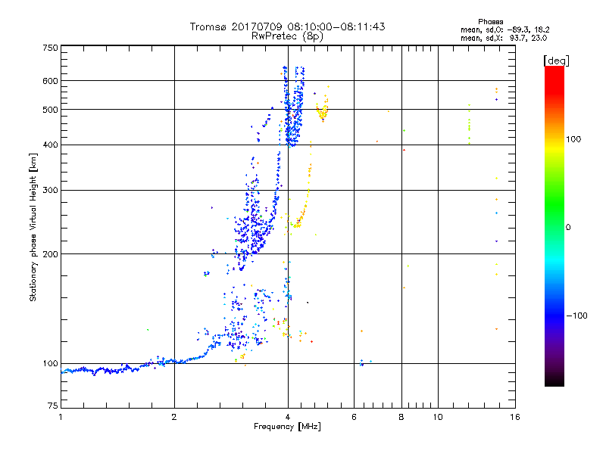Click the x-axis tick label '8'
Image resolution: width=606 pixels, height=454 pixels.
pyautogui.click(x=401, y=417)
